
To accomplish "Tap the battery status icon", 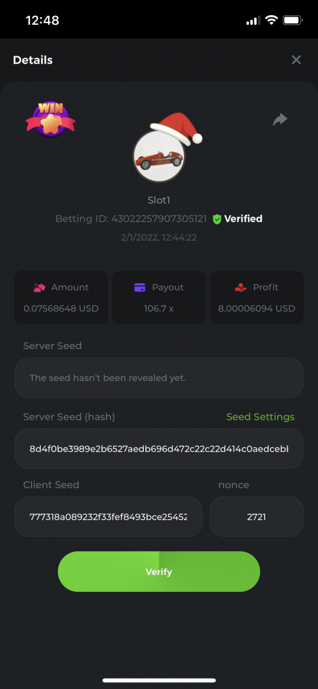I will pyautogui.click(x=293, y=20).
